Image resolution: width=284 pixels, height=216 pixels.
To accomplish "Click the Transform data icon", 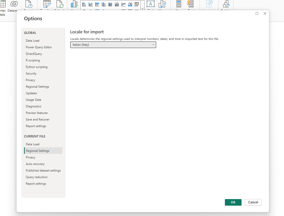I will [x=47, y=4].
